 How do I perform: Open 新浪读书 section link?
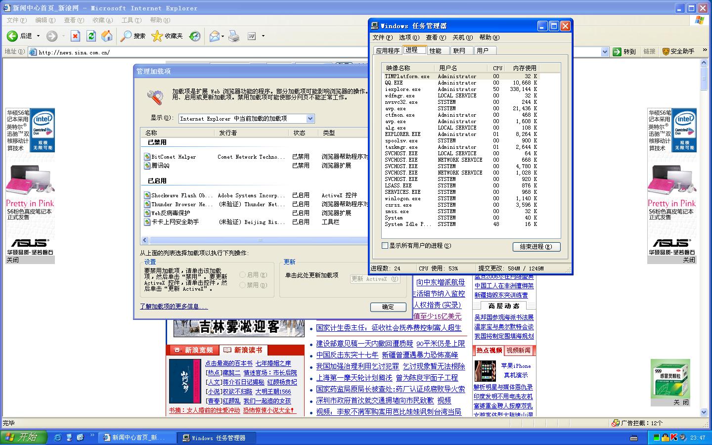tap(248, 350)
